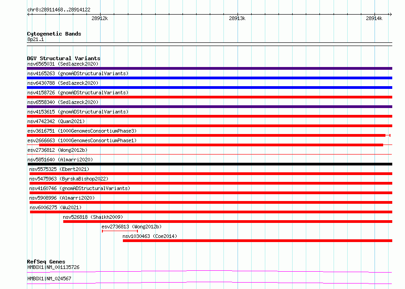Select the black nsv5851640 (Almarri2020) bar
This screenshot has height=289, width=405.
coord(210,164)
